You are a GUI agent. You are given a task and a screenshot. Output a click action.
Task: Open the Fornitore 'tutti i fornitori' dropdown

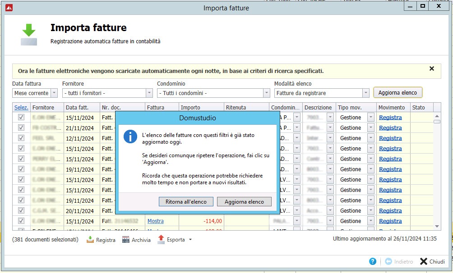tap(149, 93)
